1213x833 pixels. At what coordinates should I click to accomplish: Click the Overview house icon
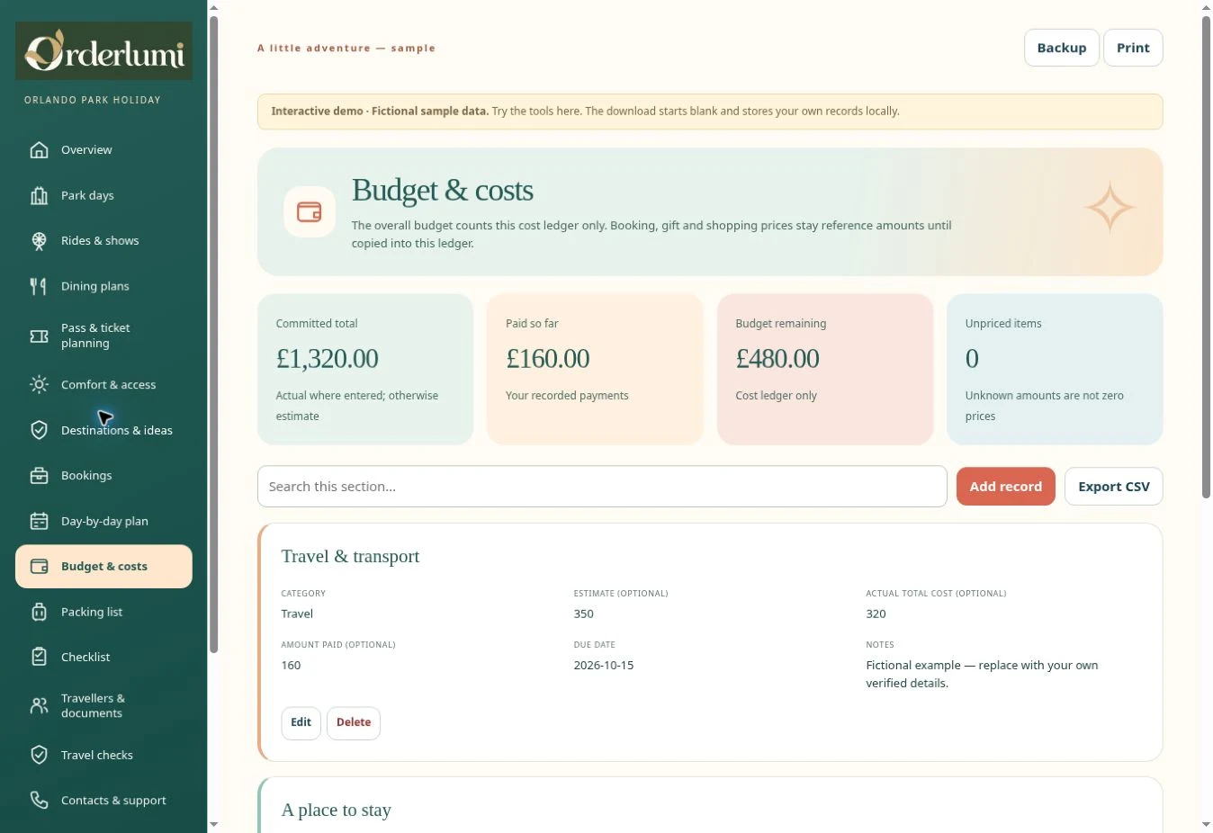tap(39, 150)
